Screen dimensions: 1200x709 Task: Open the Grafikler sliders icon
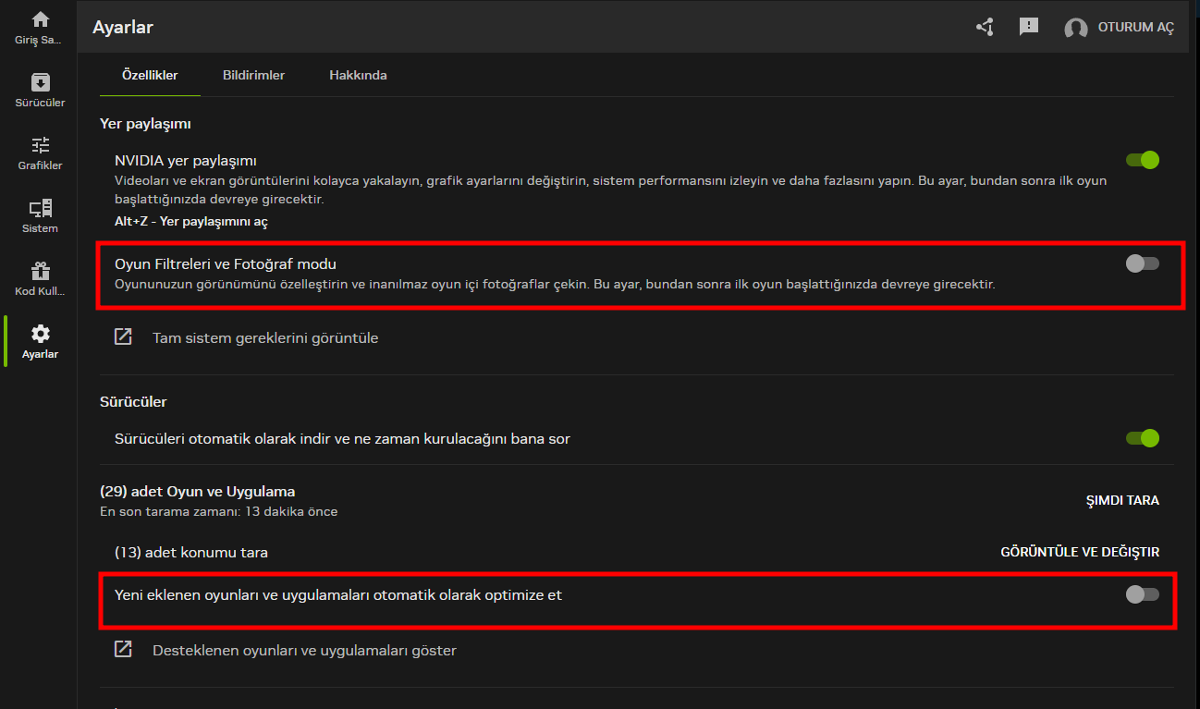[40, 145]
